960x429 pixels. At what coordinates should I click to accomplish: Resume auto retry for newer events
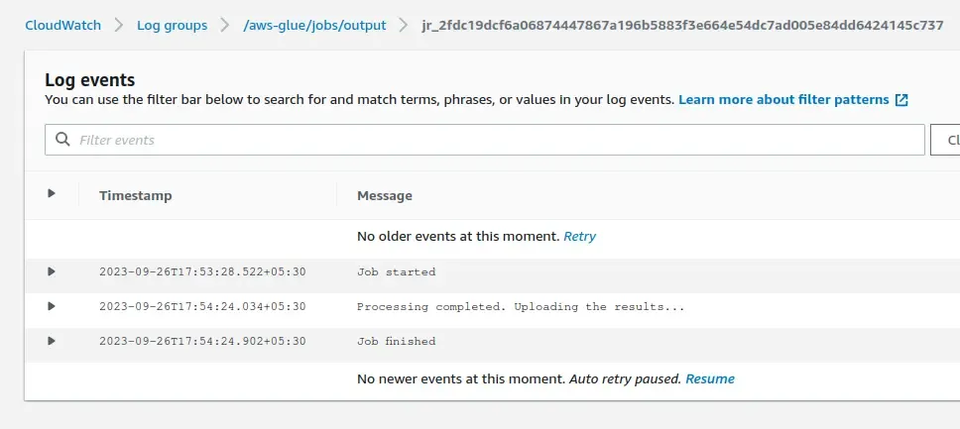[710, 378]
